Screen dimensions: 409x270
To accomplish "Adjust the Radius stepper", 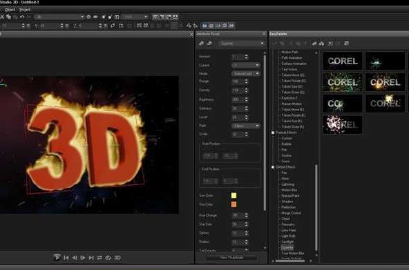I will coord(246,242).
